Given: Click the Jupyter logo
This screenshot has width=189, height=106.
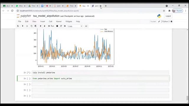Looking at the screenshot, I should coord(24,16).
